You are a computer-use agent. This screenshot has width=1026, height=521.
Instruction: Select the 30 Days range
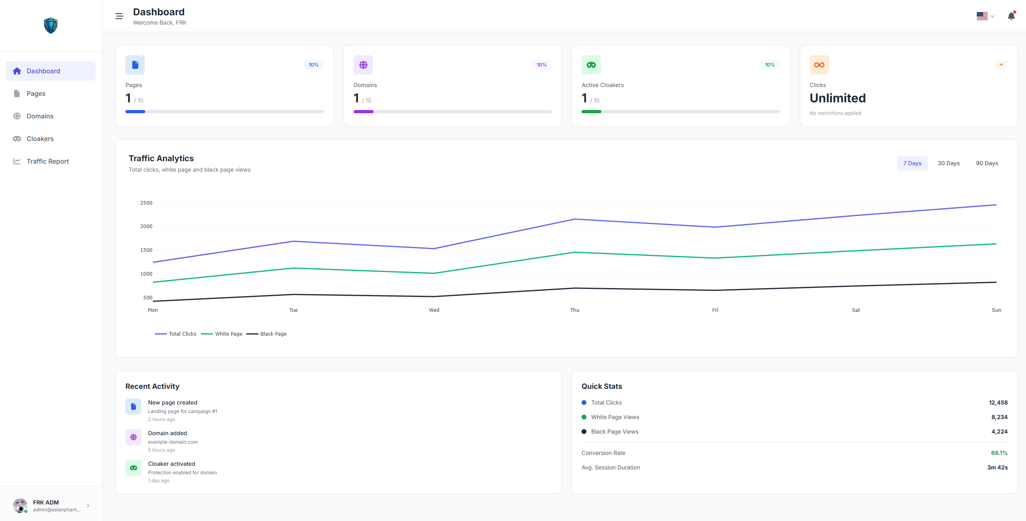pyautogui.click(x=948, y=163)
